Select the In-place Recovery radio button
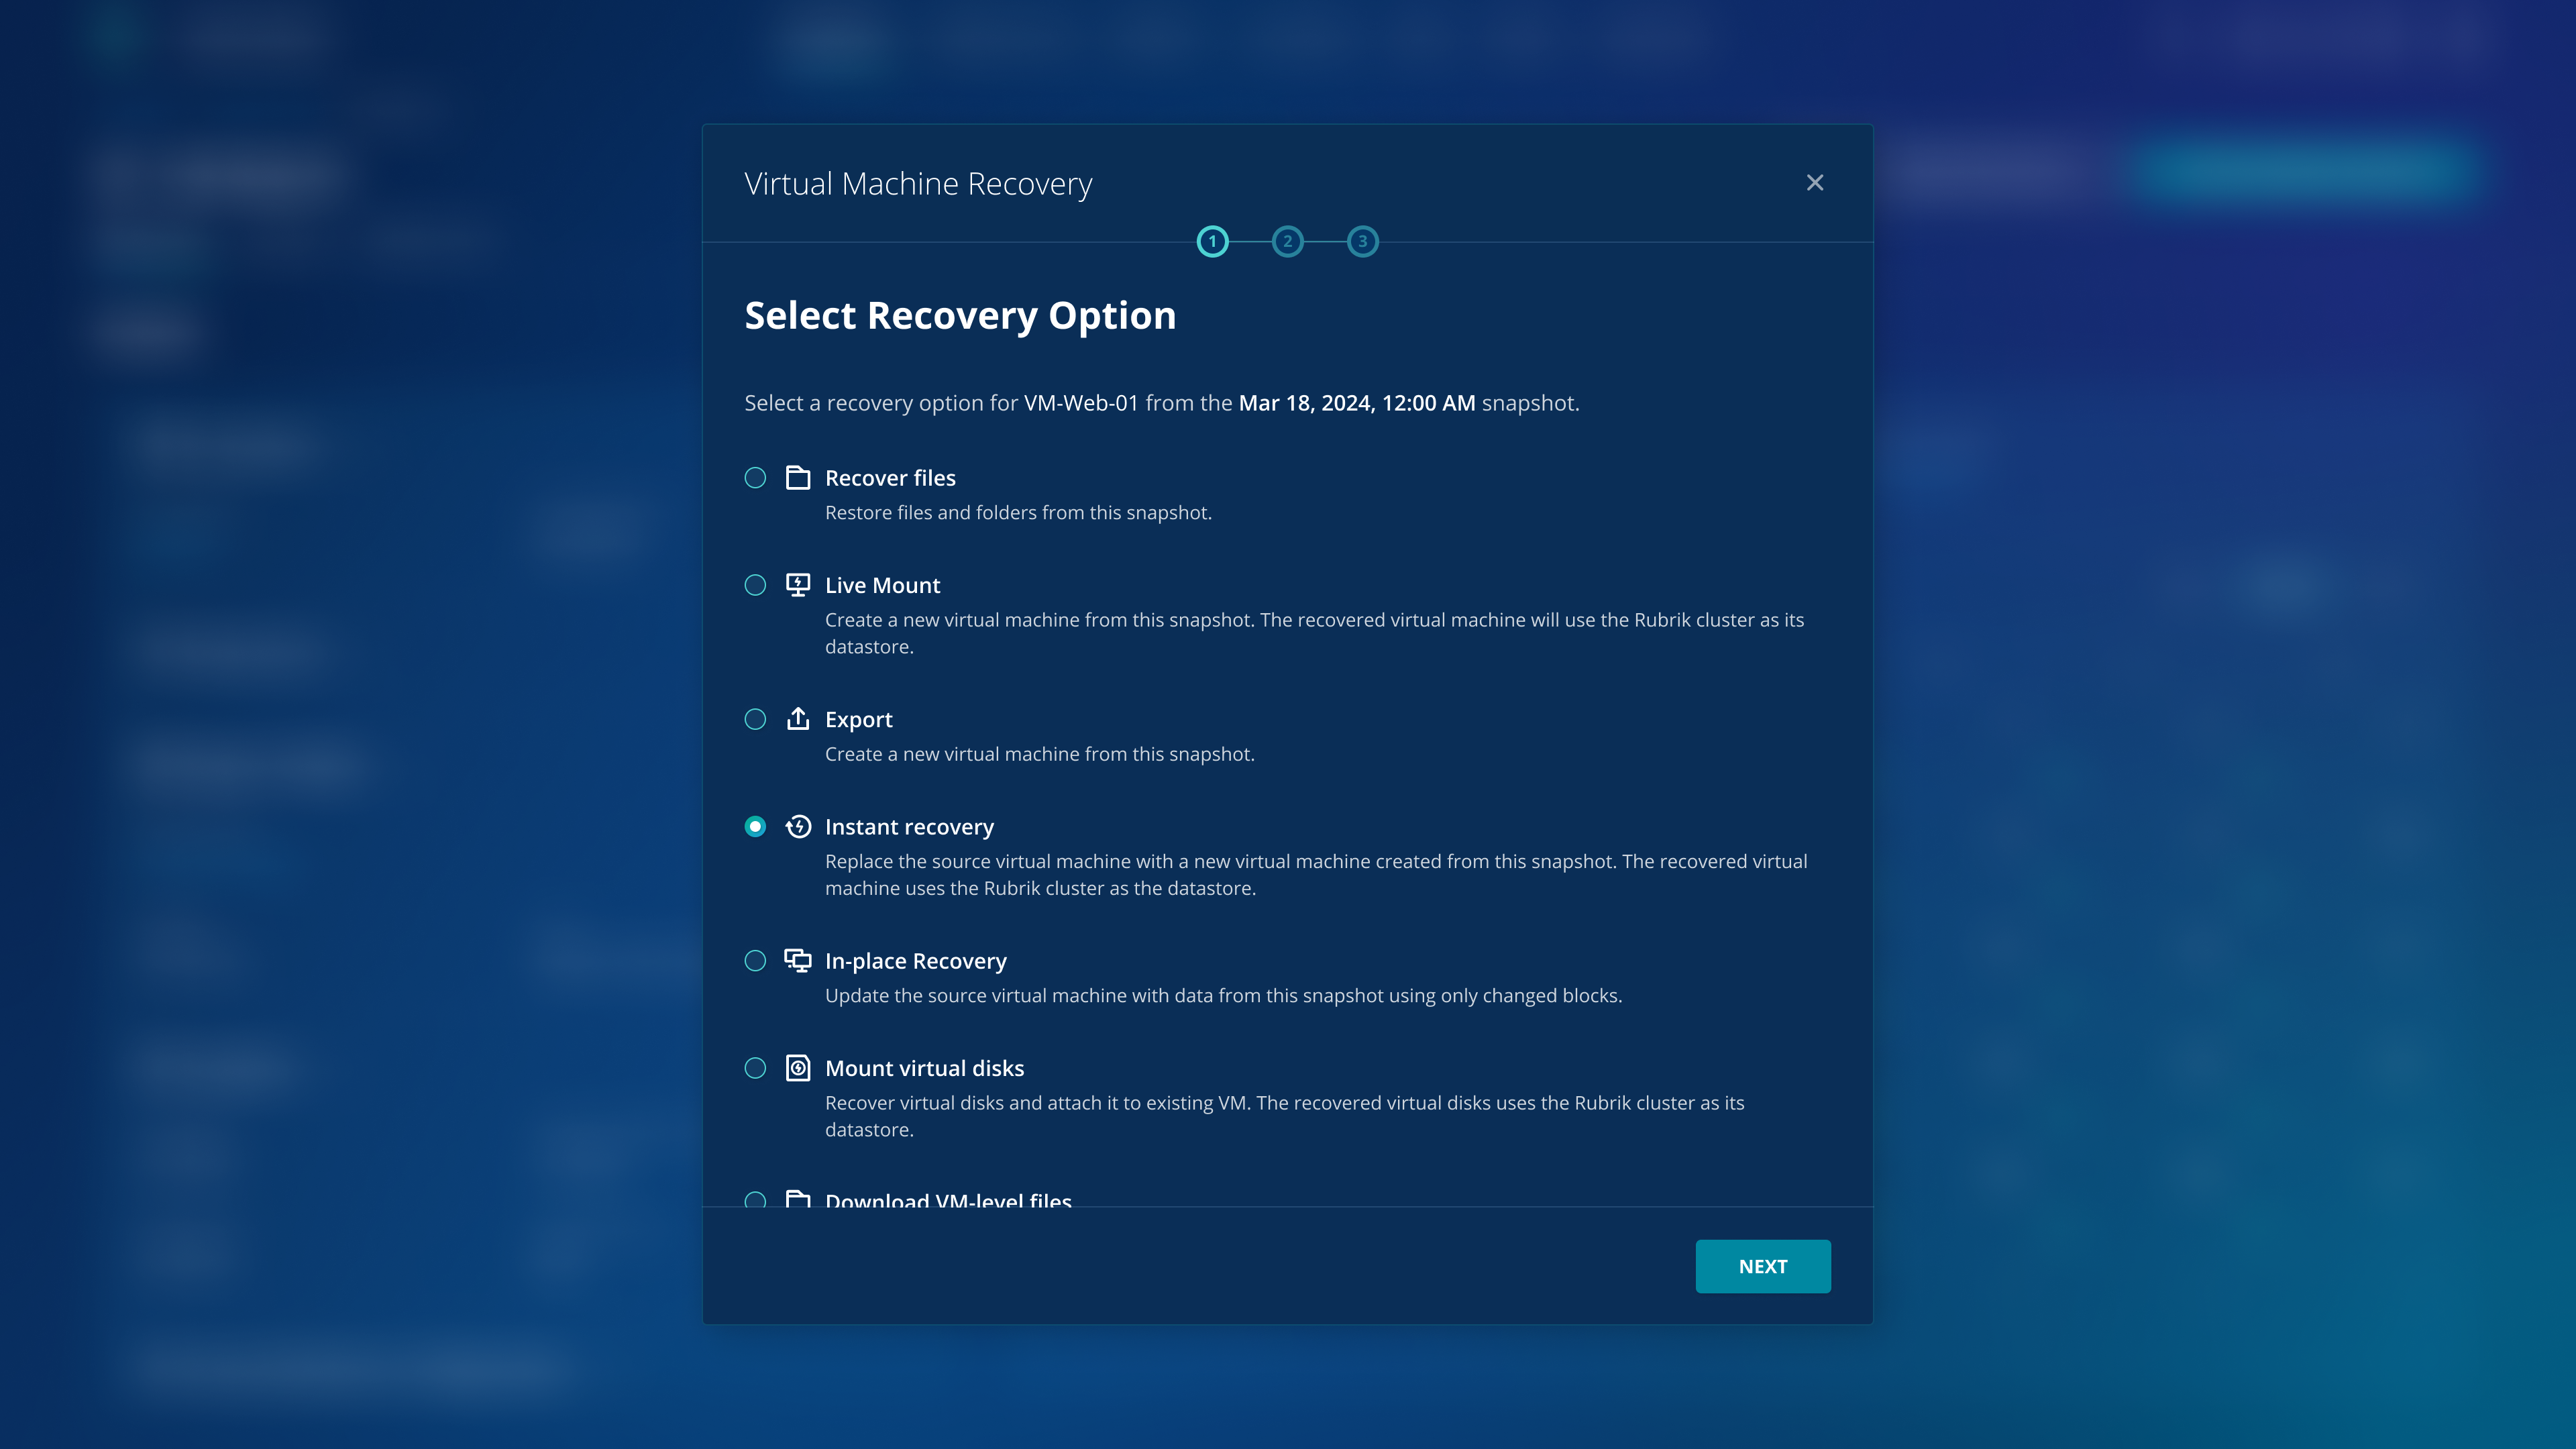 coord(755,961)
